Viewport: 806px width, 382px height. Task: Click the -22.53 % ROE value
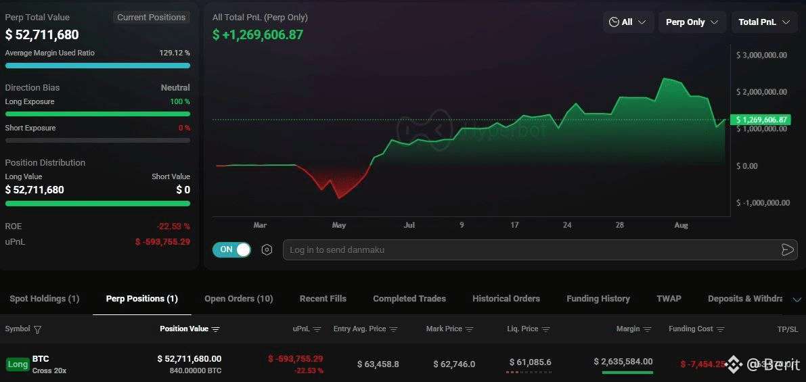(173, 226)
